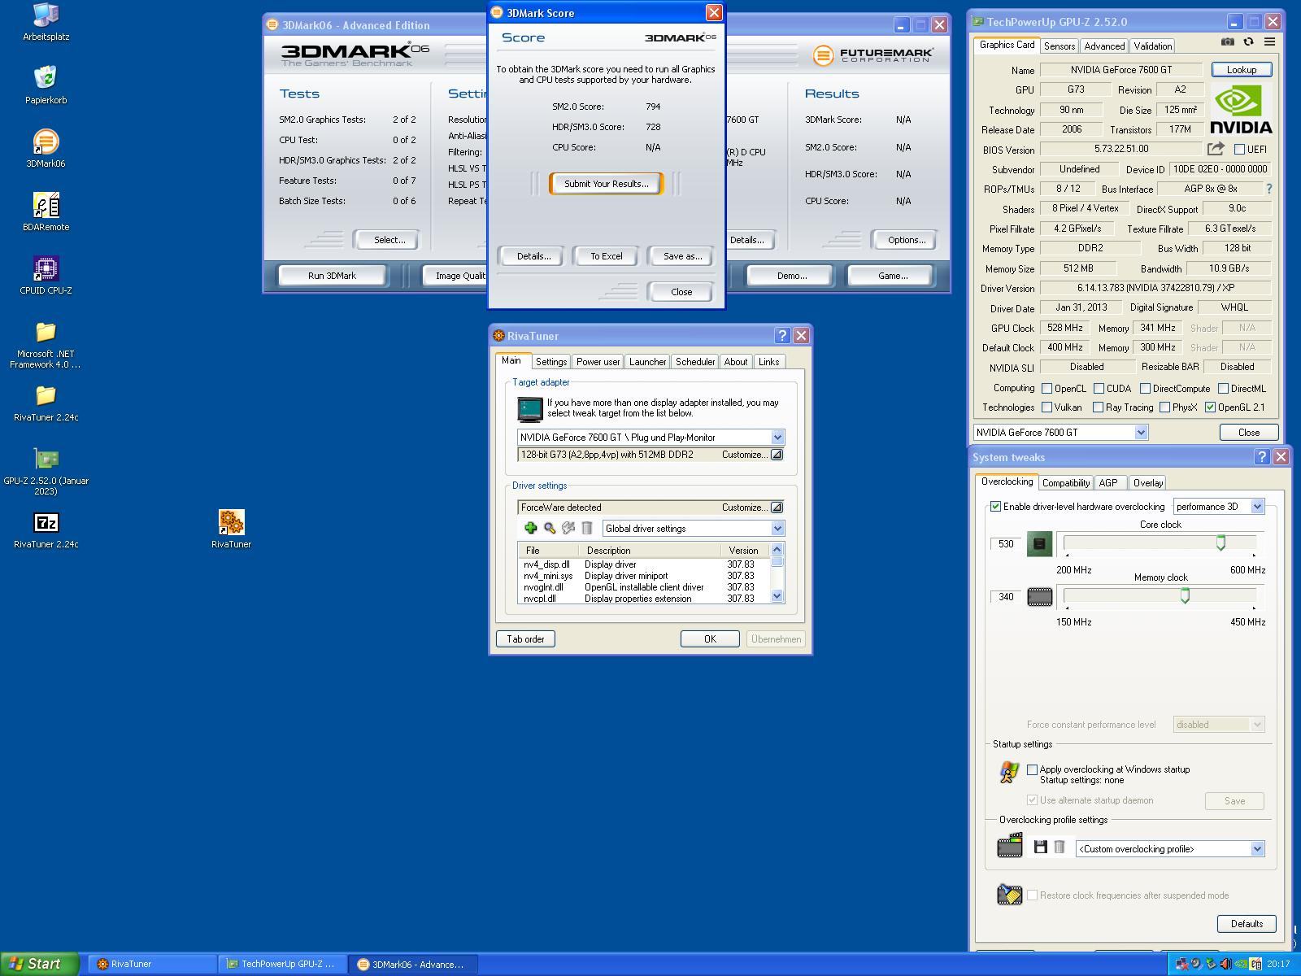Switch to GPU-Z Sensors tab

click(1060, 46)
